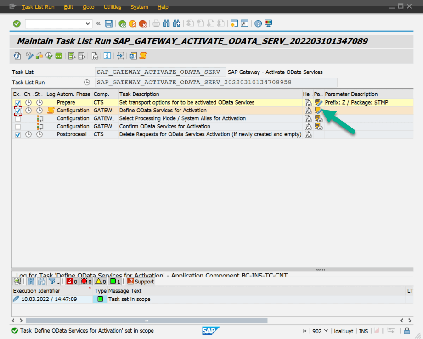Click the Task List Run name field

point(216,83)
